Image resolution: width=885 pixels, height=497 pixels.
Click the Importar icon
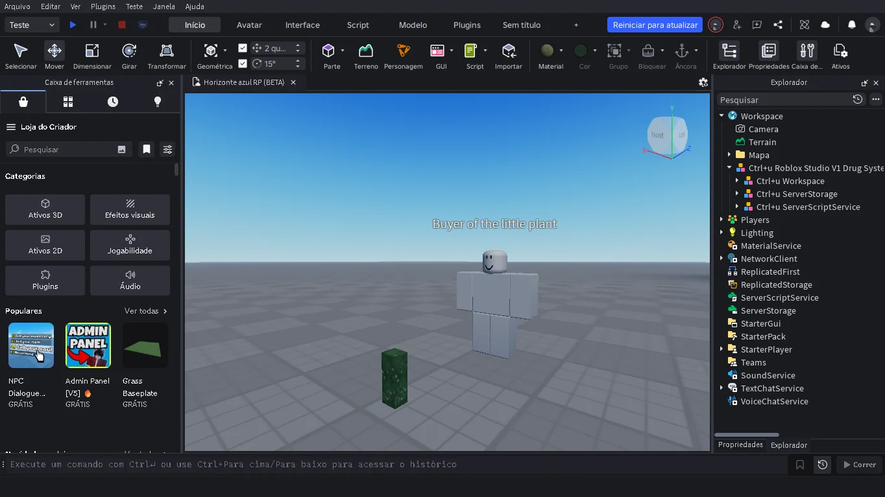tap(509, 51)
